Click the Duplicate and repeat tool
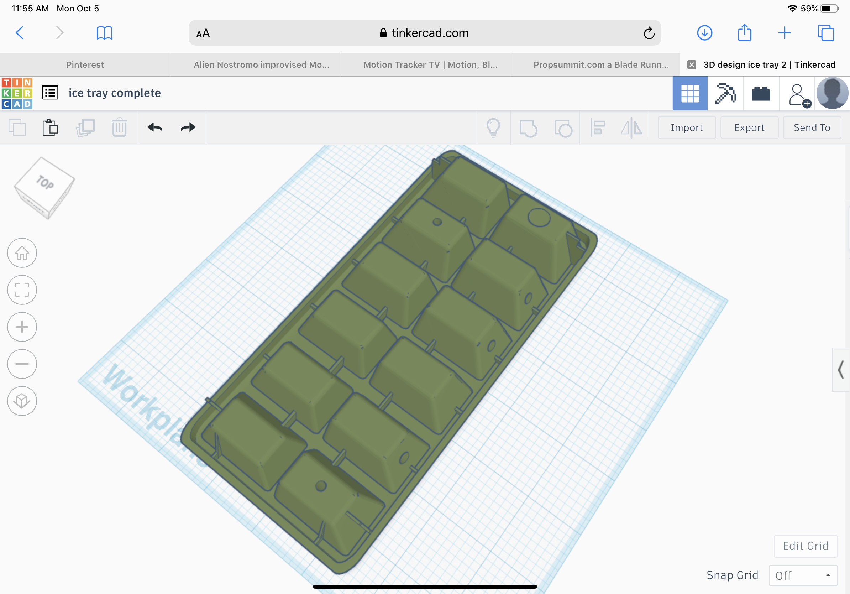The height and width of the screenshot is (594, 850). tap(85, 128)
